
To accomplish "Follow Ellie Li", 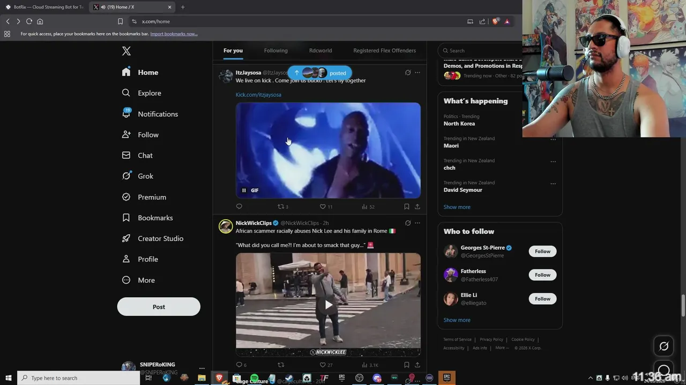I will [542, 298].
